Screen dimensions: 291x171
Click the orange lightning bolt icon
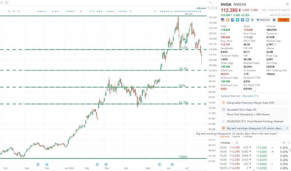[228, 20]
